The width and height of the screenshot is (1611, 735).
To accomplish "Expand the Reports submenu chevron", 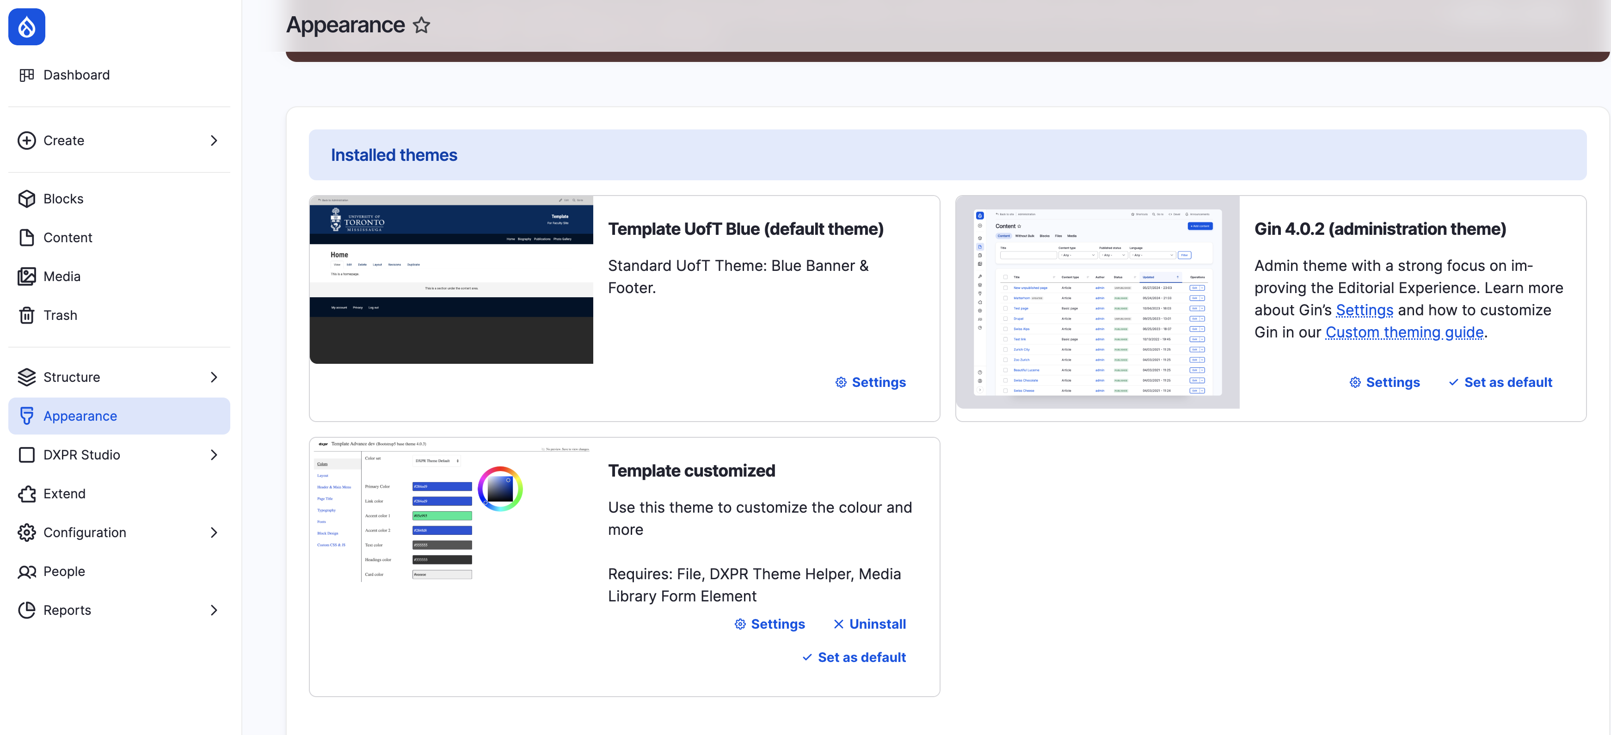I will [x=214, y=610].
